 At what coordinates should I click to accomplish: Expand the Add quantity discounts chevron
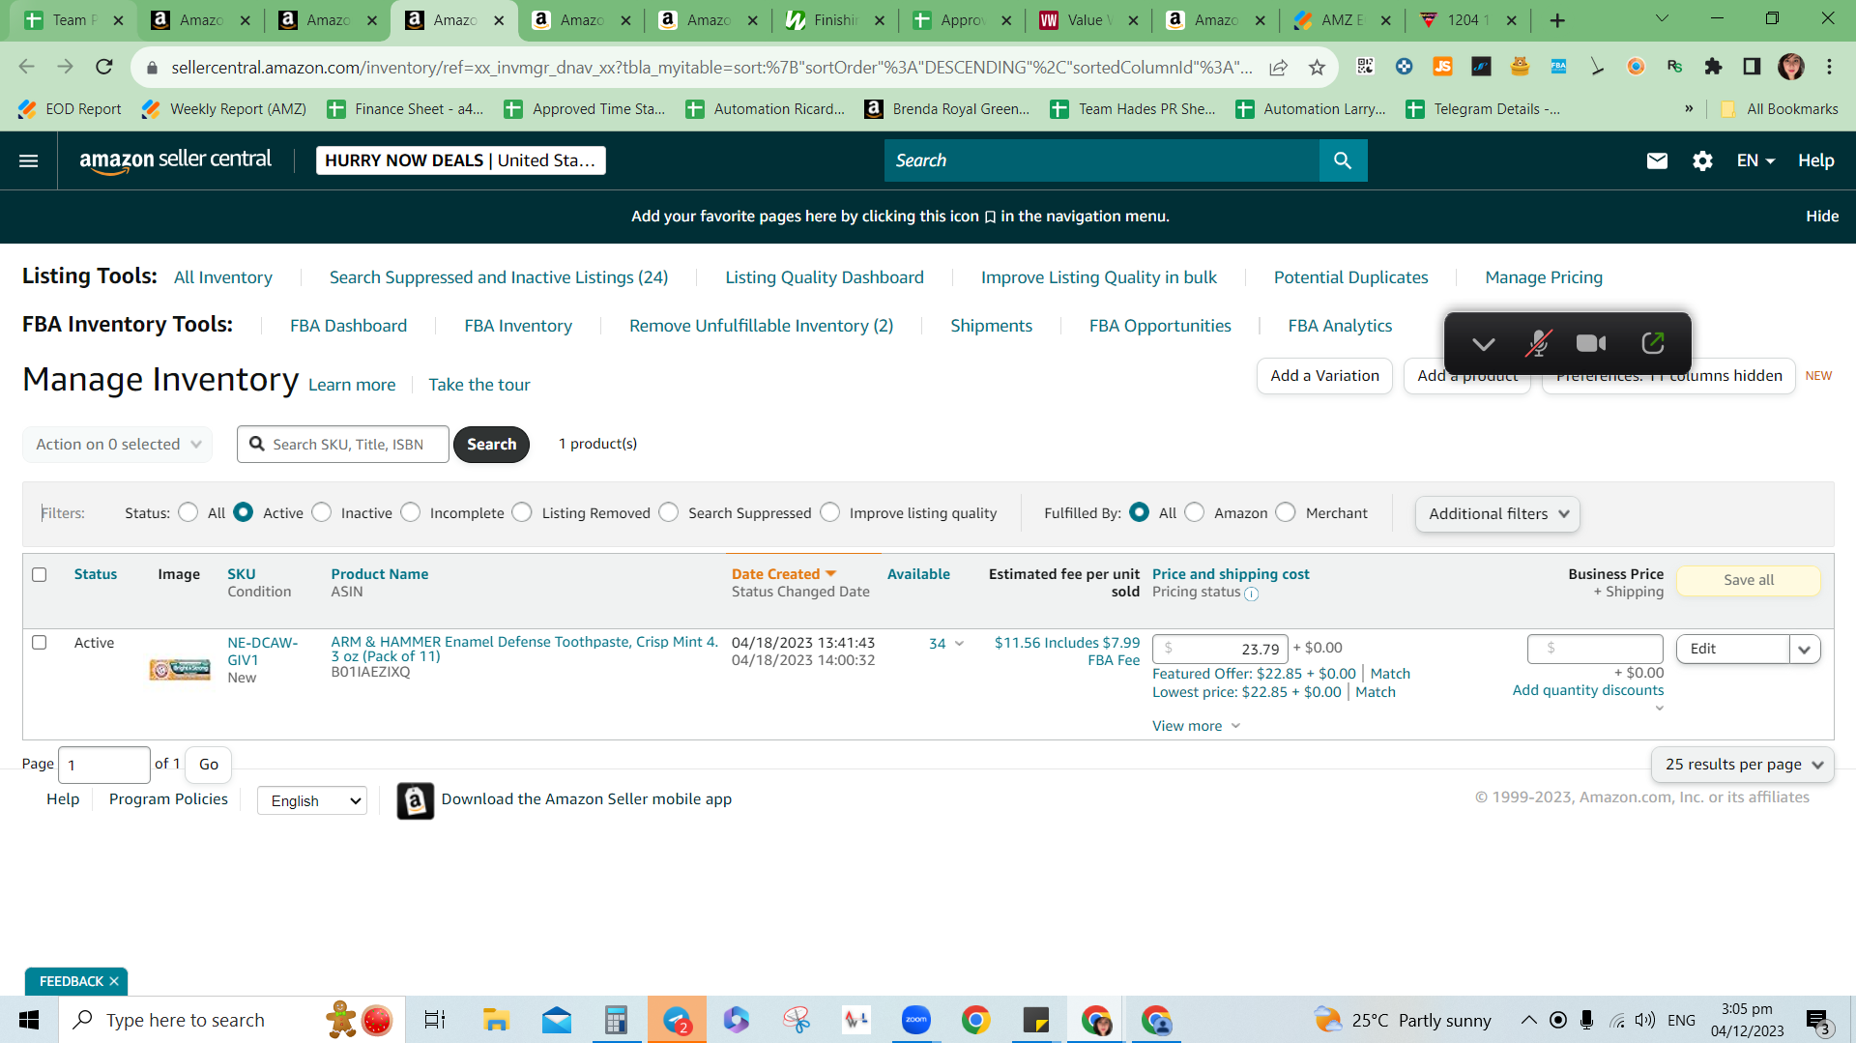coord(1660,709)
